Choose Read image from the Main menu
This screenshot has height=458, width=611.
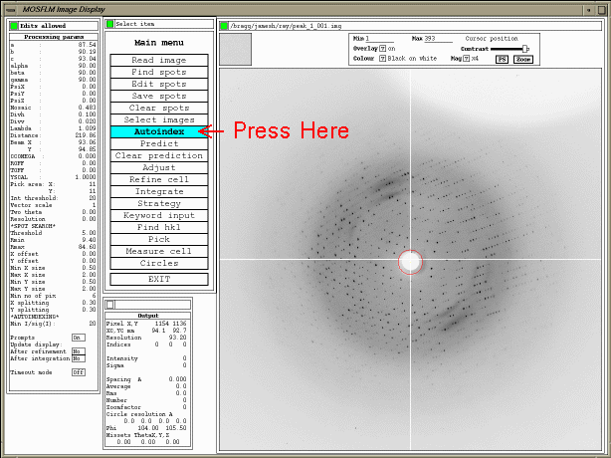[159, 60]
